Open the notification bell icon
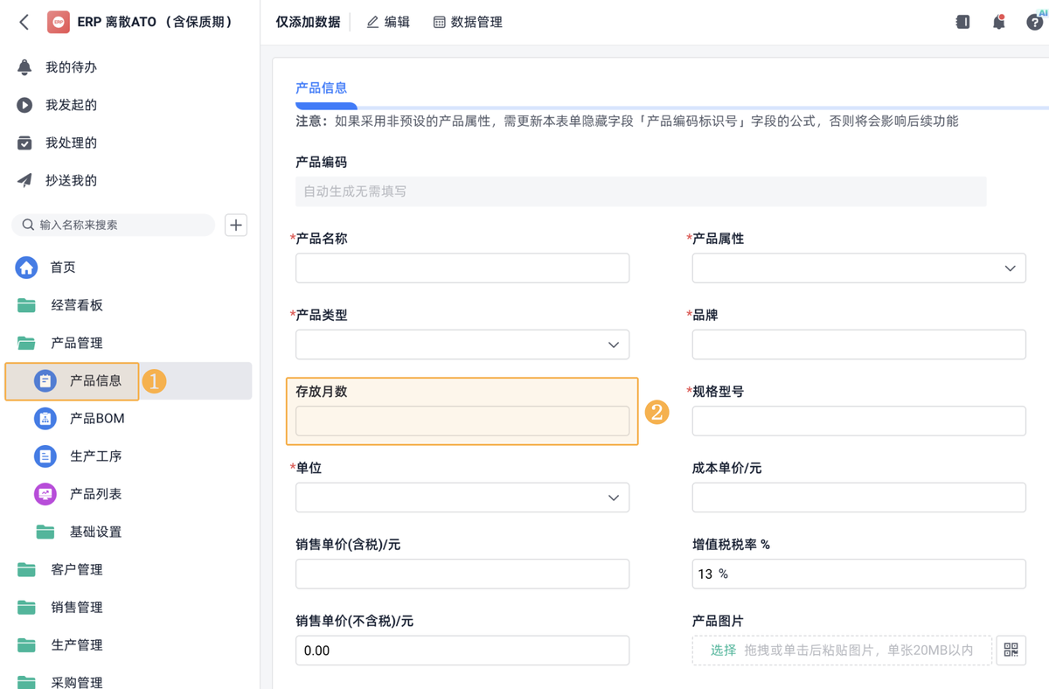Viewport: 1049px width, 689px height. (998, 22)
